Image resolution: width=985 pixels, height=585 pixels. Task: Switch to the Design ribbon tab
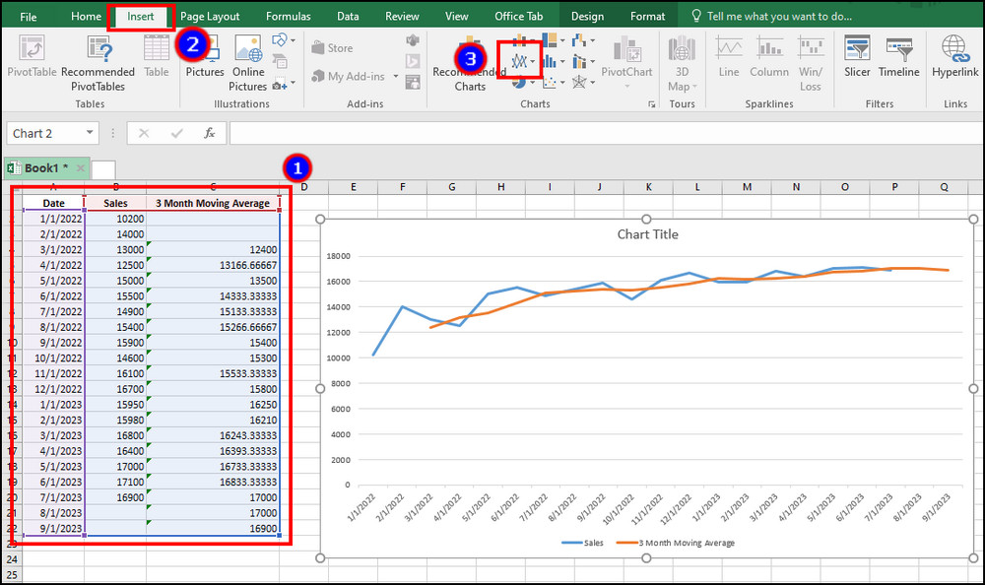(x=587, y=15)
